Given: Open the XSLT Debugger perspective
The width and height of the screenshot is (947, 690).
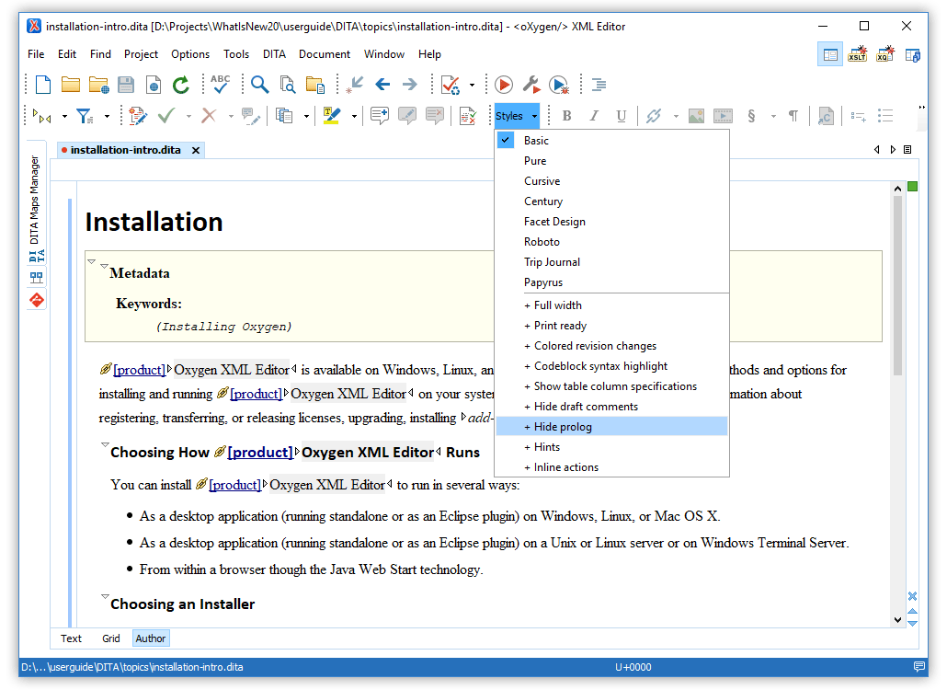Looking at the screenshot, I should (858, 54).
